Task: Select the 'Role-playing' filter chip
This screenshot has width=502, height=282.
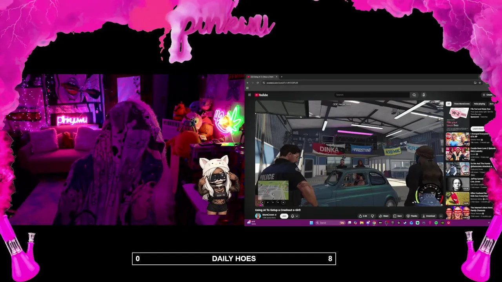Action: pyautogui.click(x=479, y=104)
